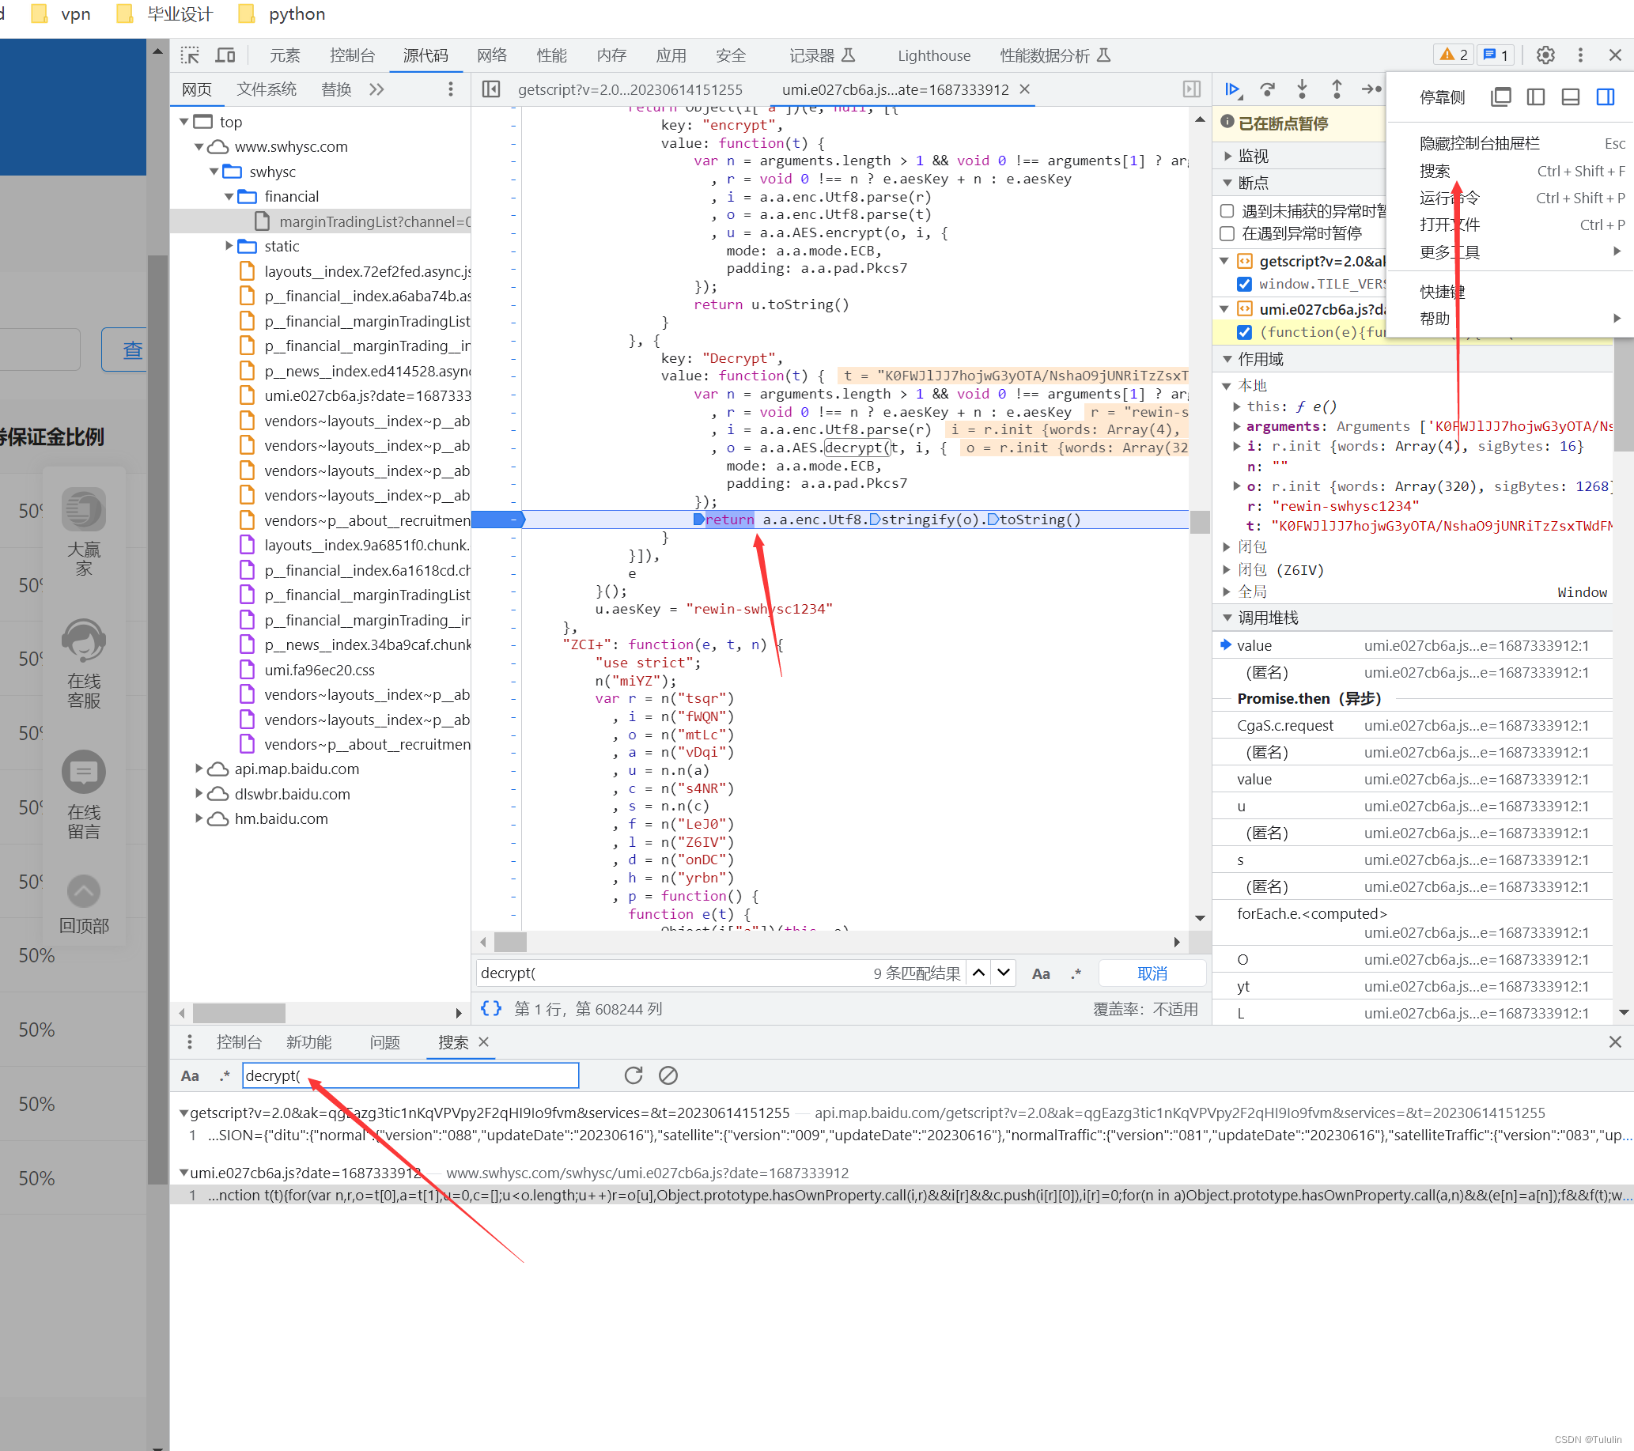The width and height of the screenshot is (1634, 1451).
Task: Dock DevTools to the left
Action: 1536,97
